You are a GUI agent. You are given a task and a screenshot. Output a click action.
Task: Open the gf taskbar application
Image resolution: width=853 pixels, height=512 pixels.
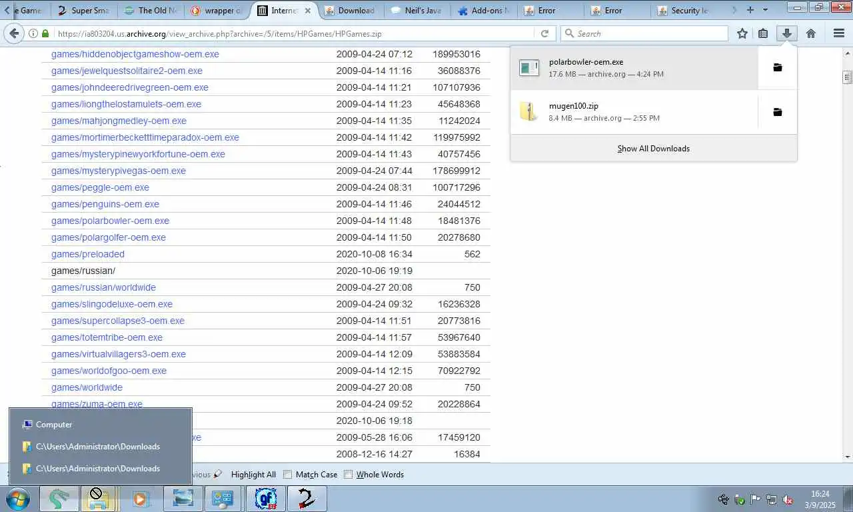click(x=265, y=499)
